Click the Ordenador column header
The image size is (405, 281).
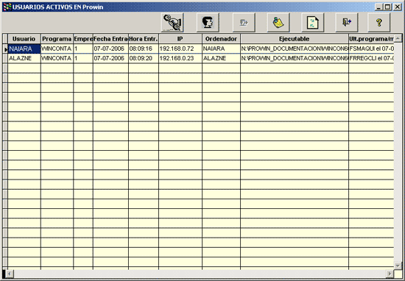[221, 39]
